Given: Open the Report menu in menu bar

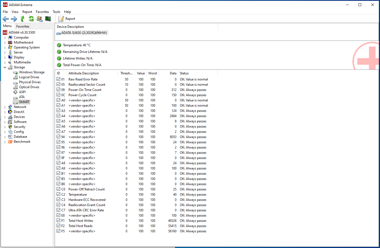Looking at the screenshot, I should 27,12.
